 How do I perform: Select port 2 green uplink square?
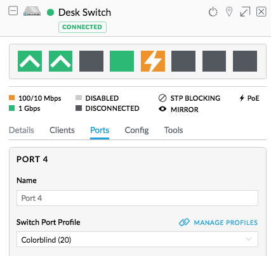pyautogui.click(x=60, y=61)
